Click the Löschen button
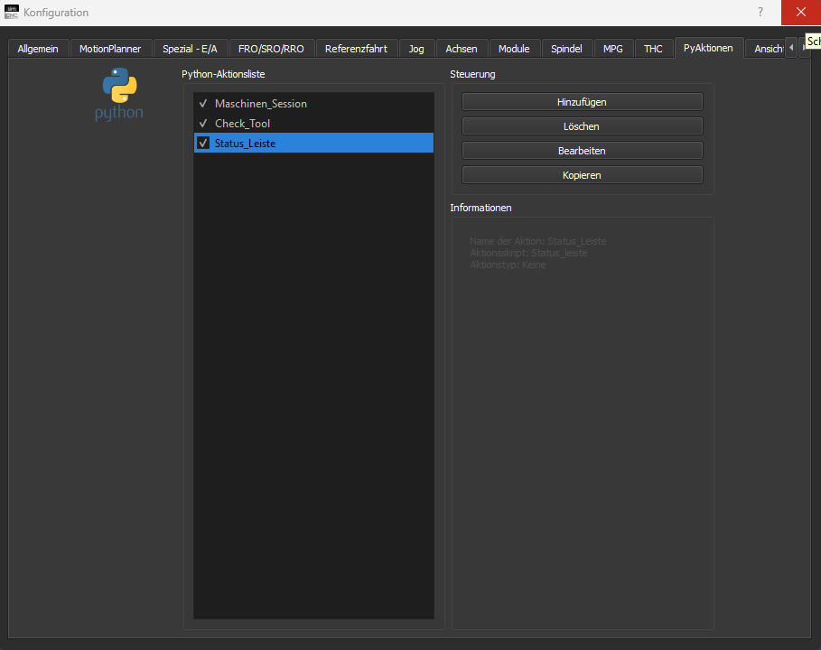The width and height of the screenshot is (821, 650). click(x=582, y=126)
